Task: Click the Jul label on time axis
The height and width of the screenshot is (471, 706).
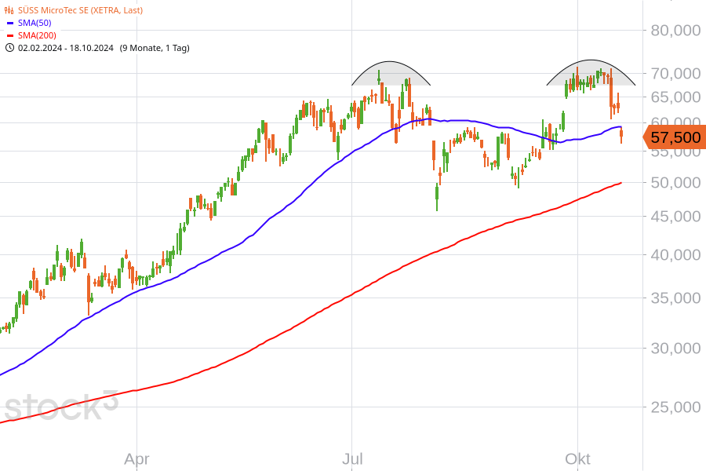Action: click(x=352, y=458)
